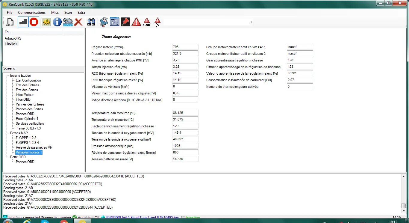
Task: Open Reco Cylindre 1 screen
Action: (27, 119)
